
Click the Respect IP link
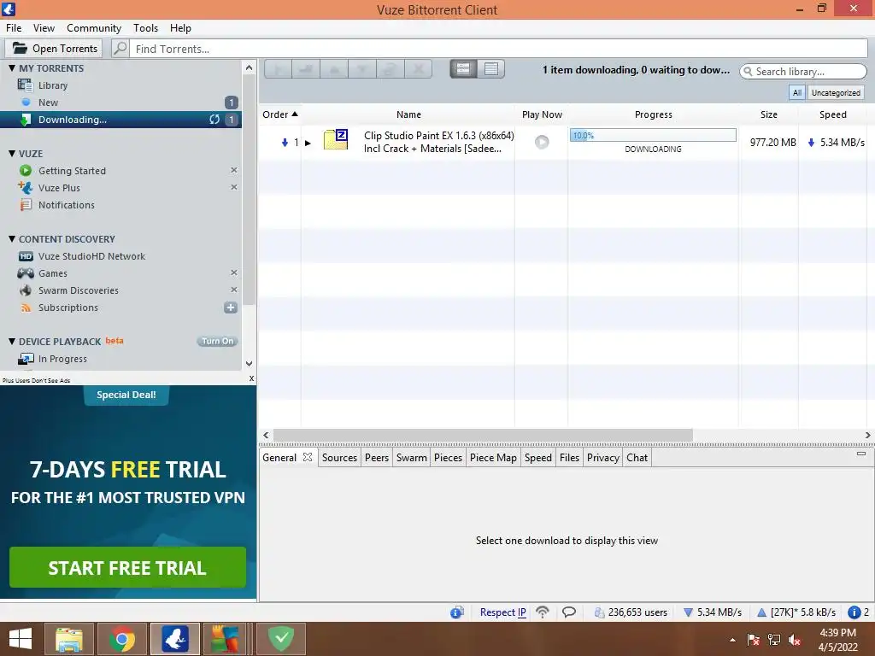[502, 612]
